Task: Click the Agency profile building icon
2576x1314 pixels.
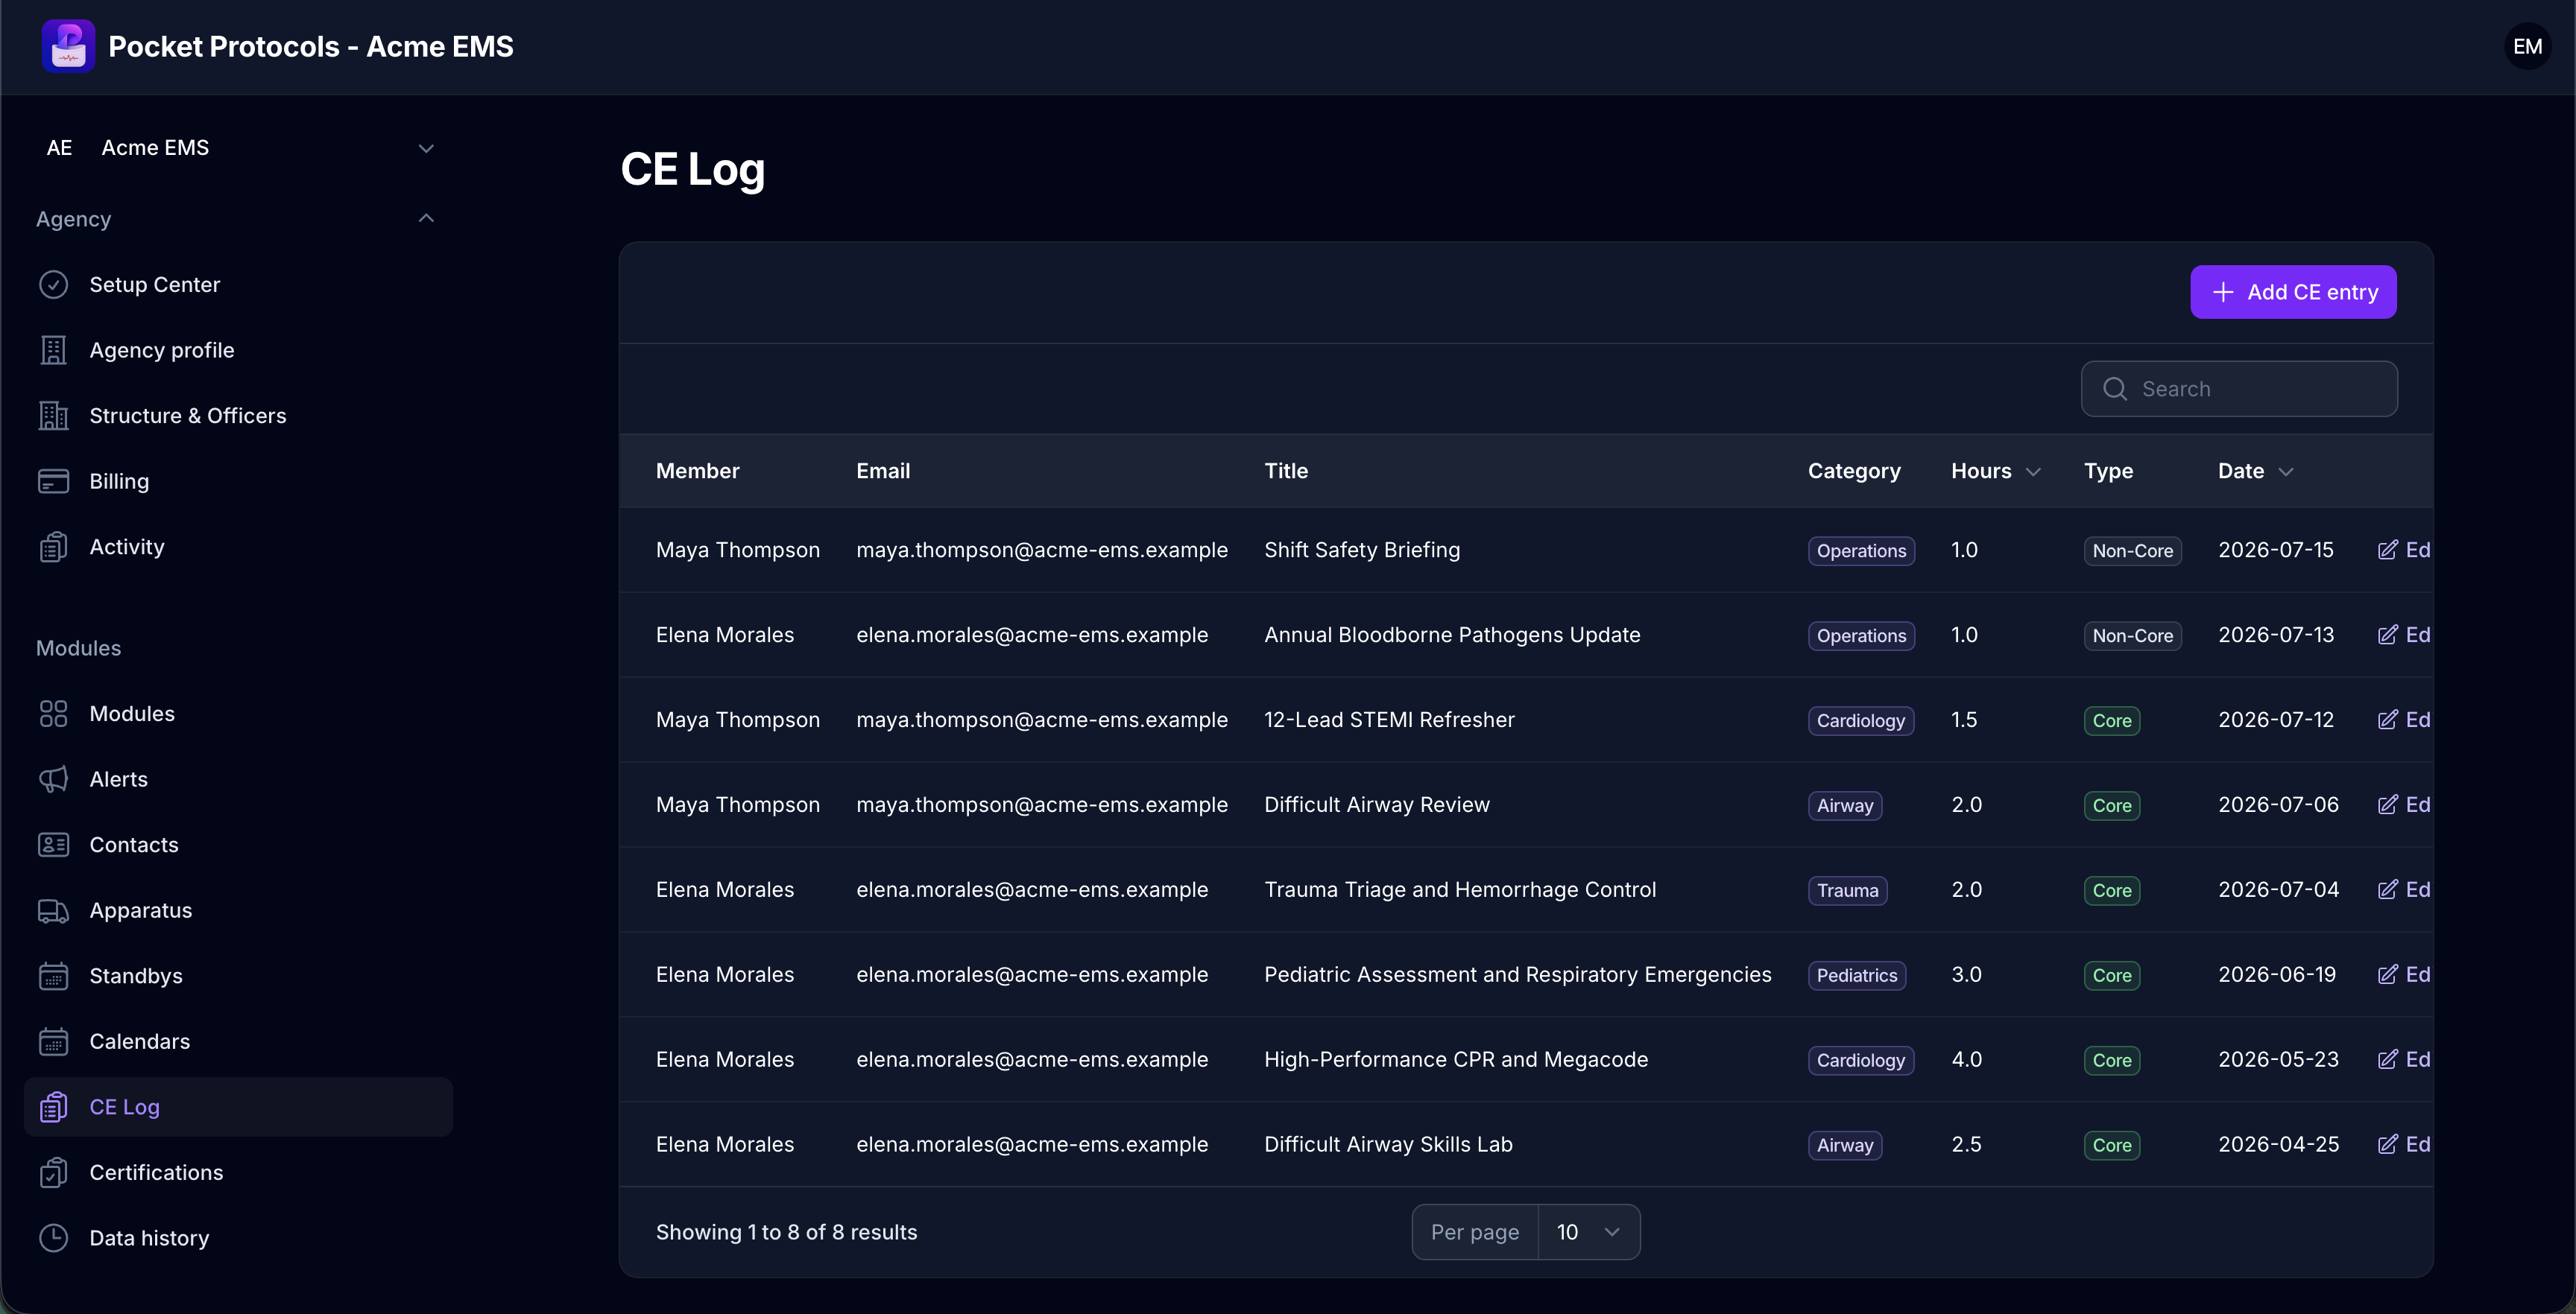Action: click(53, 350)
